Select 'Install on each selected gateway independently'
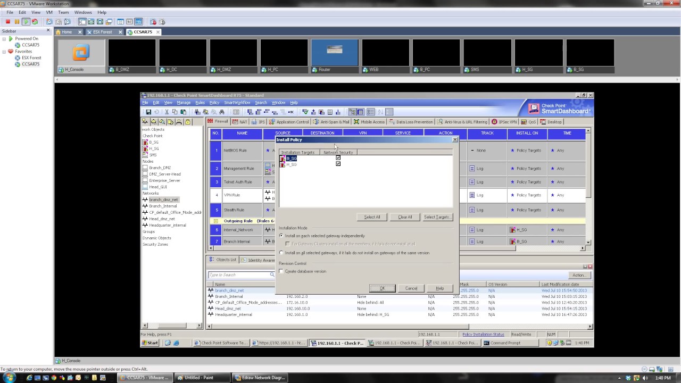The width and height of the screenshot is (681, 383). coord(282,236)
